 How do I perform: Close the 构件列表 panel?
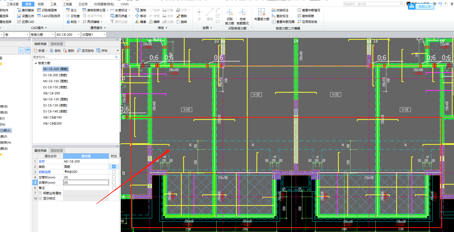pyautogui.click(x=117, y=40)
